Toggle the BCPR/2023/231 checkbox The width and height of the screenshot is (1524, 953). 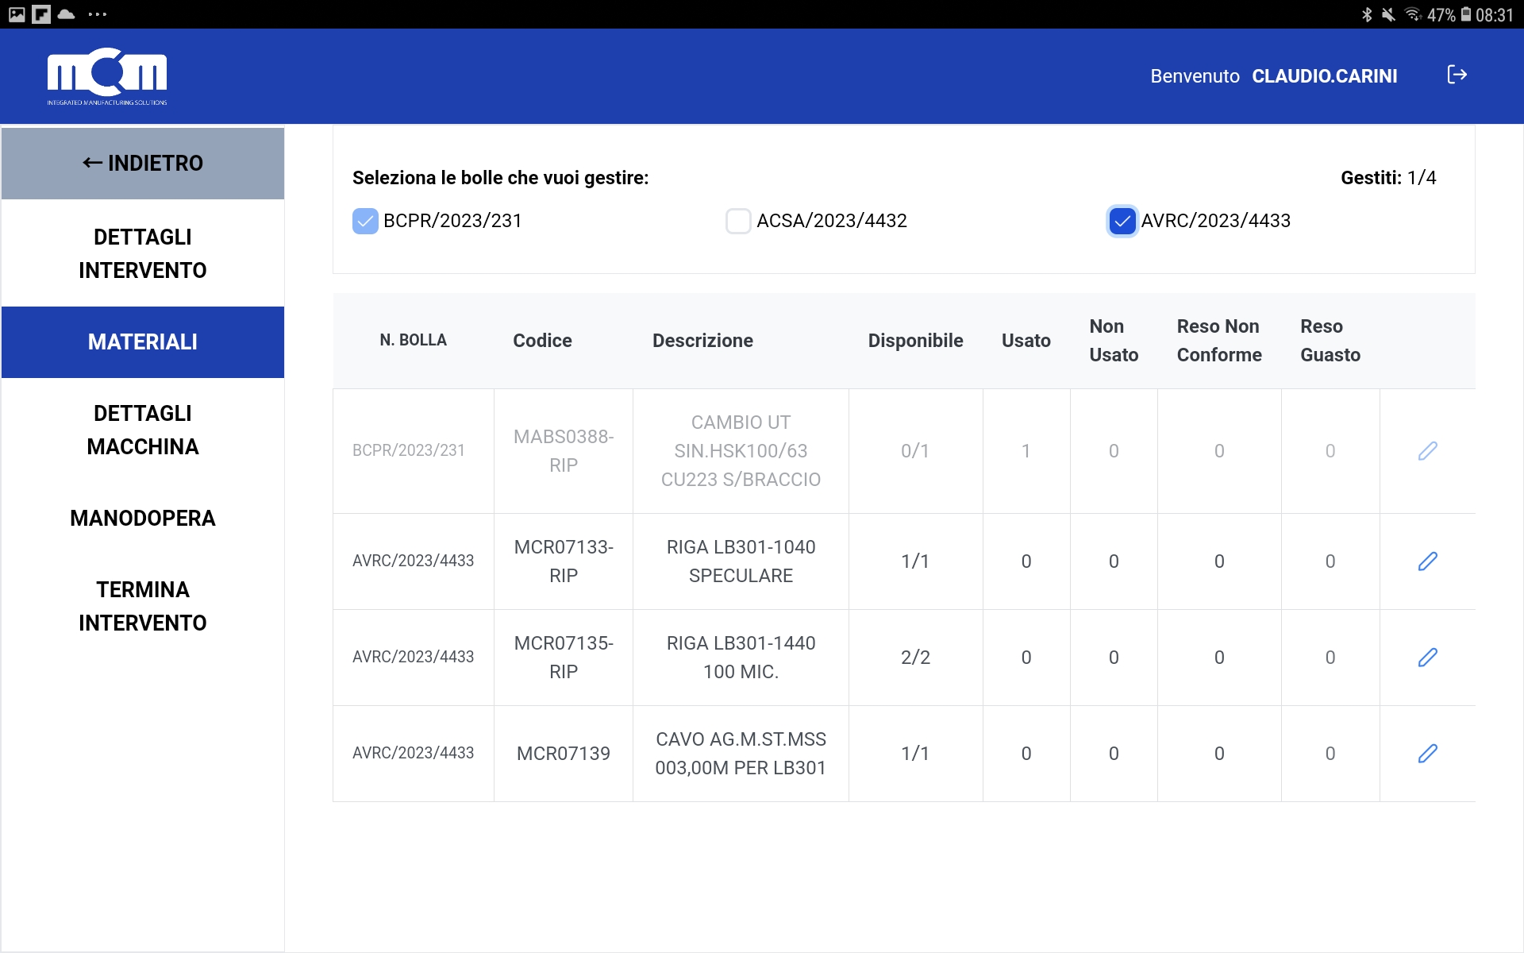tap(365, 222)
